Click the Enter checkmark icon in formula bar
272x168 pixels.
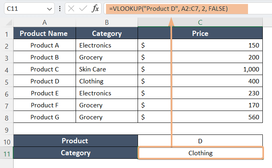(x=83, y=8)
